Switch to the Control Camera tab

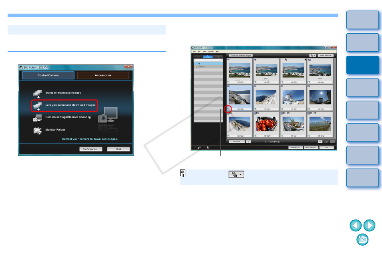[48, 75]
